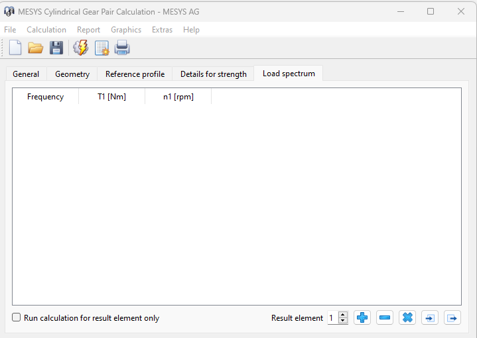Image resolution: width=477 pixels, height=338 pixels.
Task: Click the T1 [Nm] column header
Action: tap(111, 97)
